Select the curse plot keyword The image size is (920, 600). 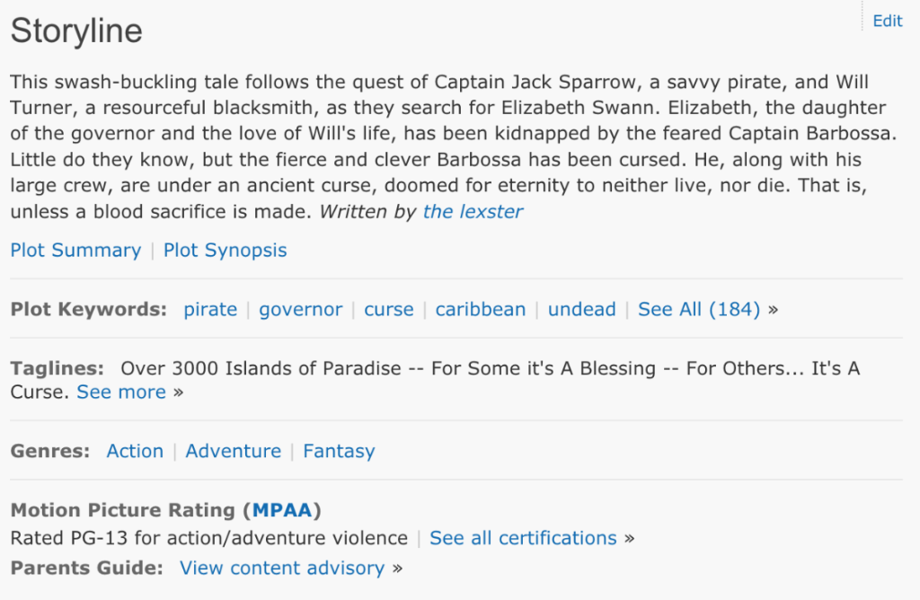point(389,309)
